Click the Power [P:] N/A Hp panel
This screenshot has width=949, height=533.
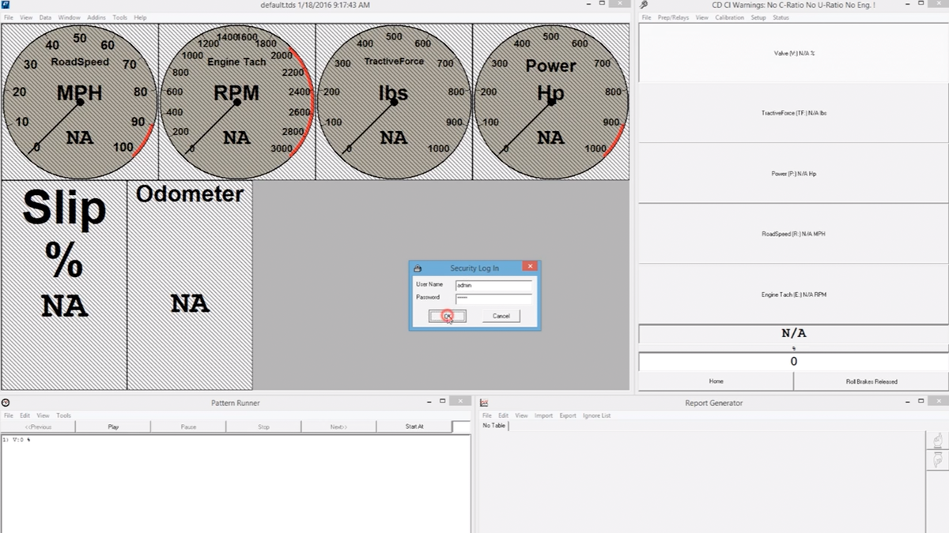tap(793, 173)
